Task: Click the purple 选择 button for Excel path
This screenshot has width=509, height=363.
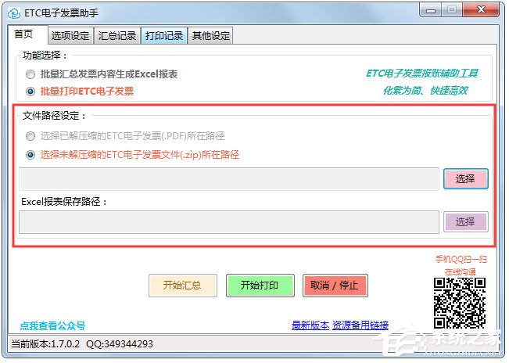Action: click(x=465, y=221)
